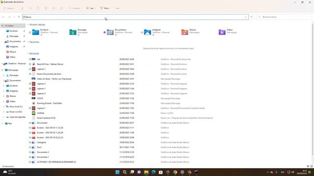This screenshot has width=314, height=176.
Task: Select "ACTIVIDAD 1 DE APRENDIZAJE BEGINNER (3)"
Action: (56, 162)
